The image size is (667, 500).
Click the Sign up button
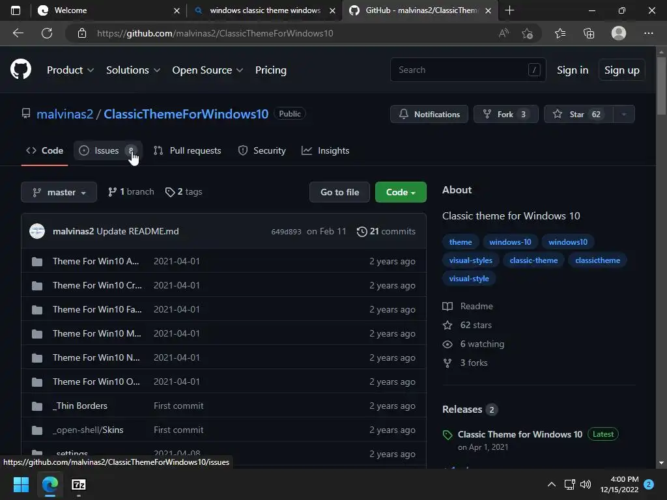click(622, 70)
